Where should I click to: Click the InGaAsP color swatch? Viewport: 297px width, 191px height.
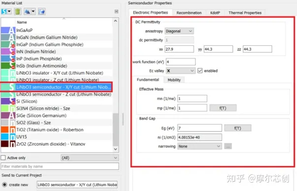[x=5, y=30]
